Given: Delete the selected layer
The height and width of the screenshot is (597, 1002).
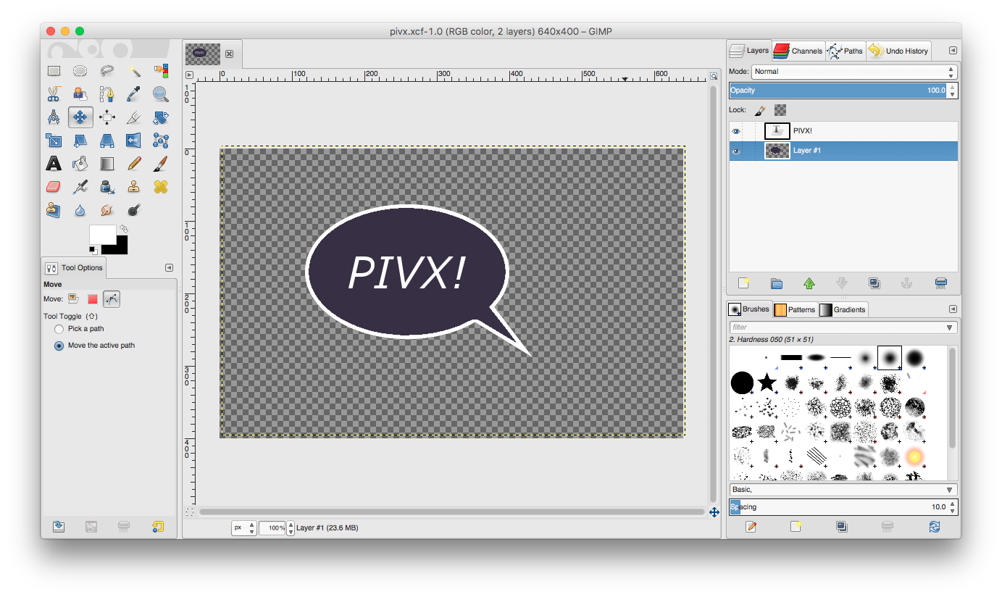Looking at the screenshot, I should coord(940,283).
